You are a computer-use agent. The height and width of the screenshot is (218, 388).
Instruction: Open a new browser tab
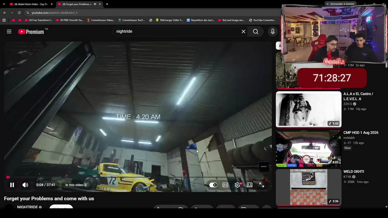point(107,4)
